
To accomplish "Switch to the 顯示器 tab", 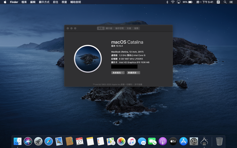I will tap(109, 28).
